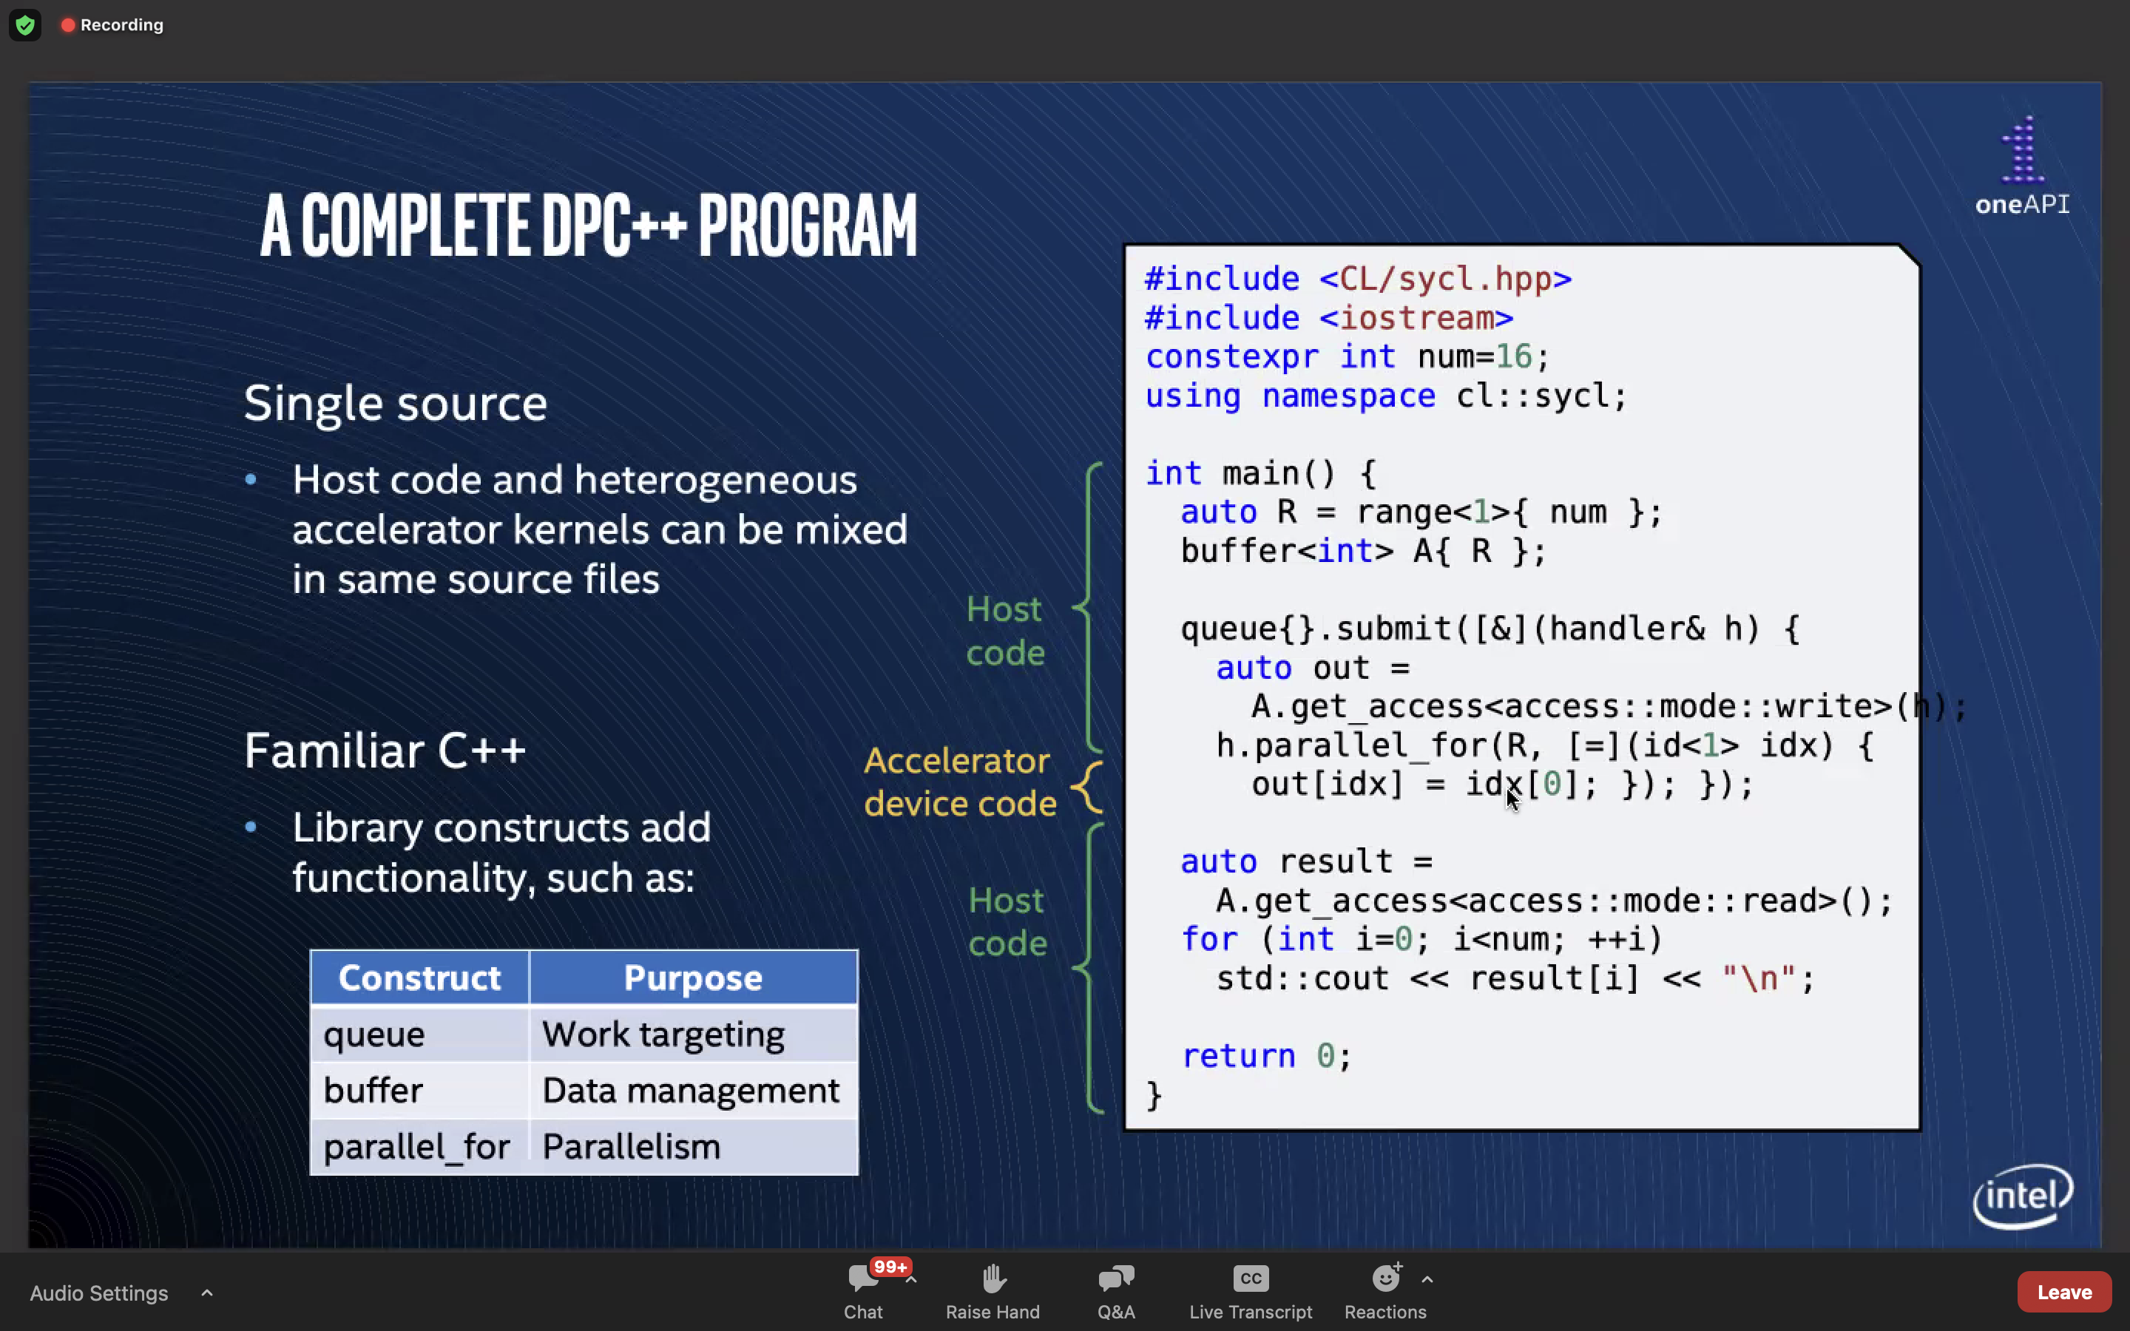The image size is (2130, 1331).
Task: Click the 'constexpr int num=16;' line
Action: [1347, 356]
